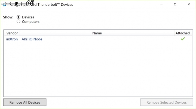Image resolution: width=196 pixels, height=109 pixels.
Task: Click the Computers label text
Action: (x=30, y=21)
